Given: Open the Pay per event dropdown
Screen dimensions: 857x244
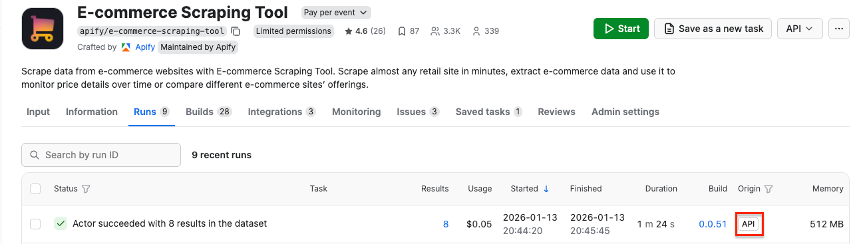Looking at the screenshot, I should point(335,13).
